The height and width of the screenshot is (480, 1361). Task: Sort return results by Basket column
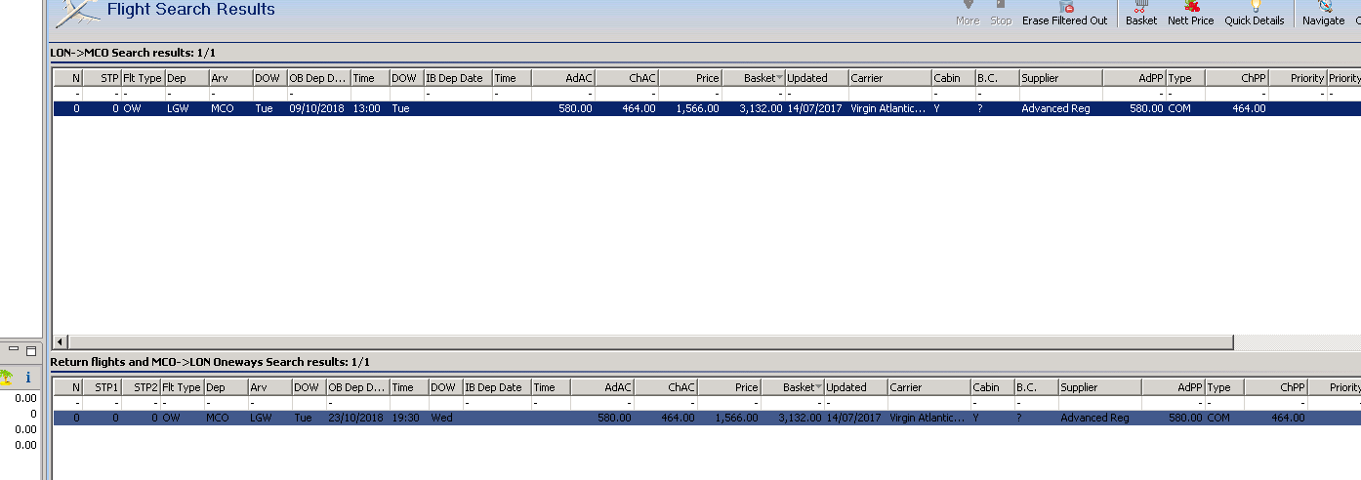point(794,387)
